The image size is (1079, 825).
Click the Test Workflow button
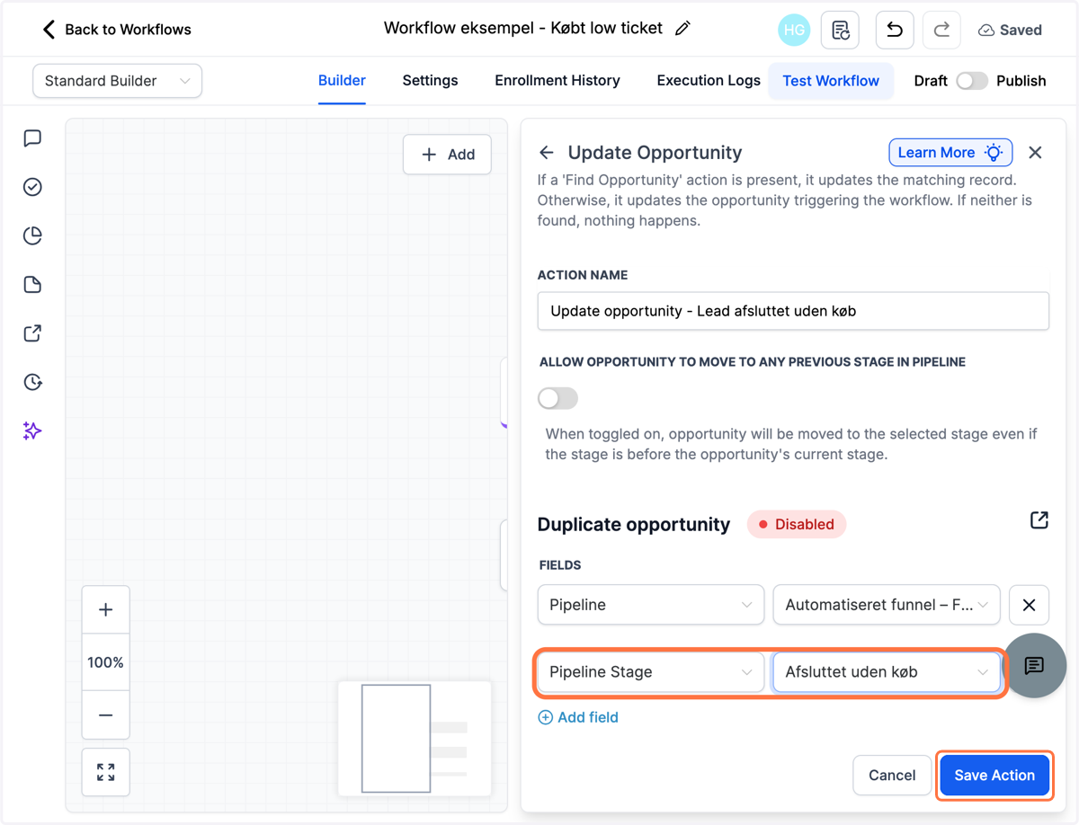coord(831,81)
